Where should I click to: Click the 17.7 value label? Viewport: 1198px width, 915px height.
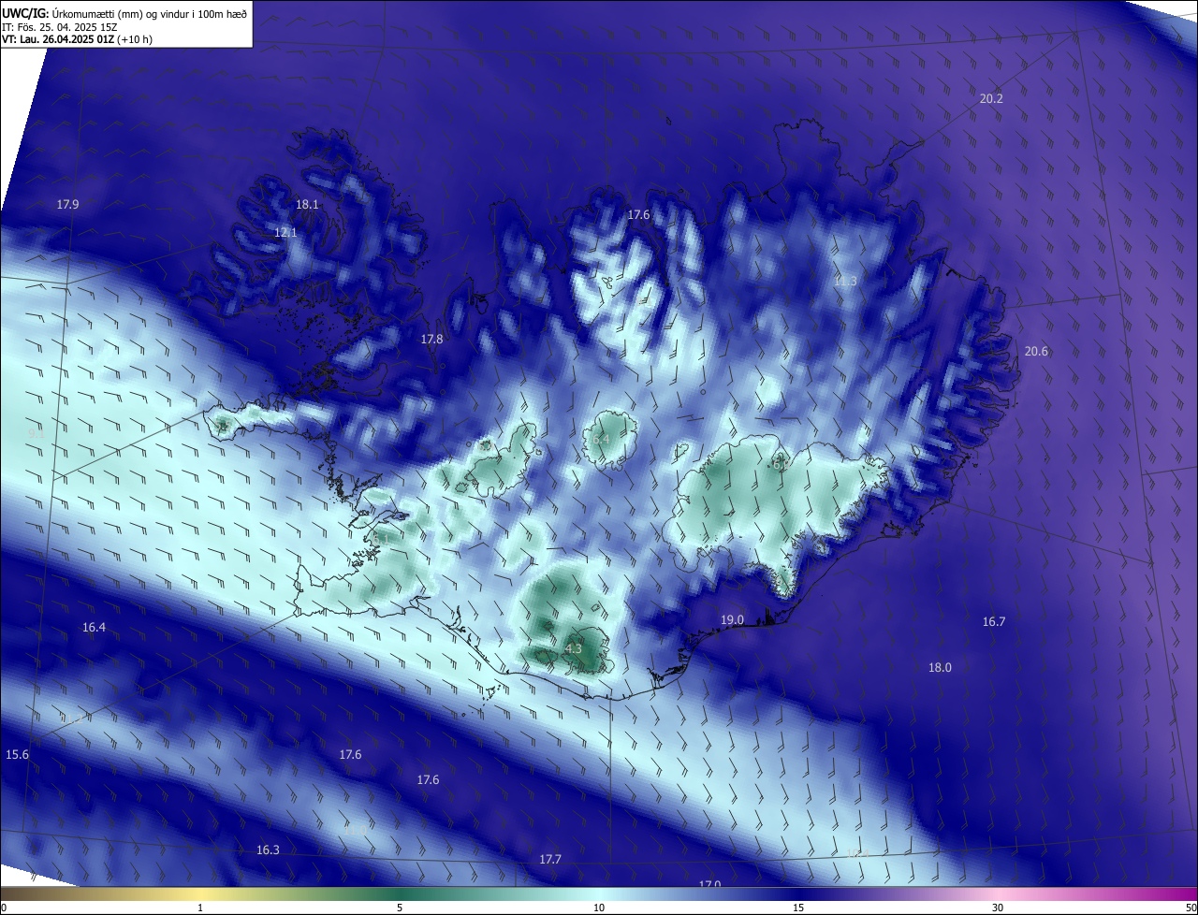(550, 859)
